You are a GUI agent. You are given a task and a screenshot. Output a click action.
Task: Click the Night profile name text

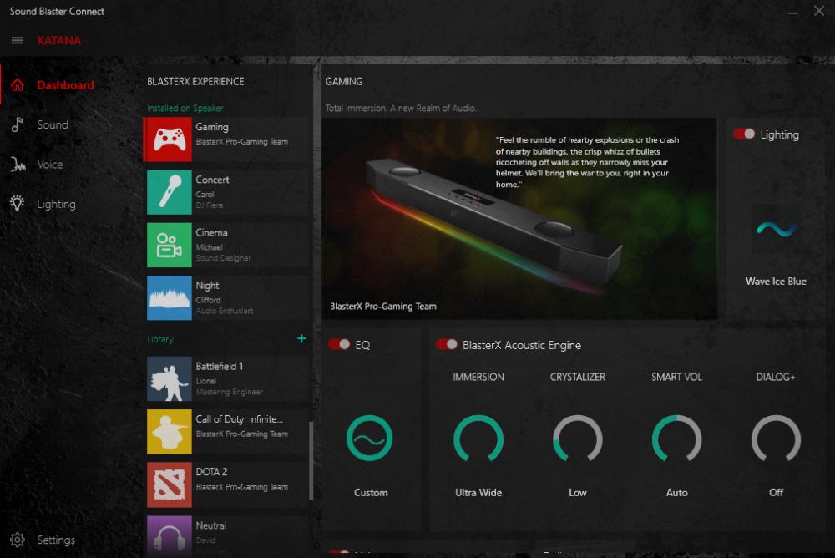point(207,285)
